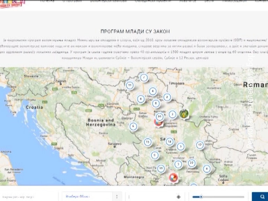Select the cluster marker numbered 10 near Novi Pazar
Screen dimensions: 268x201
[x=161, y=169]
